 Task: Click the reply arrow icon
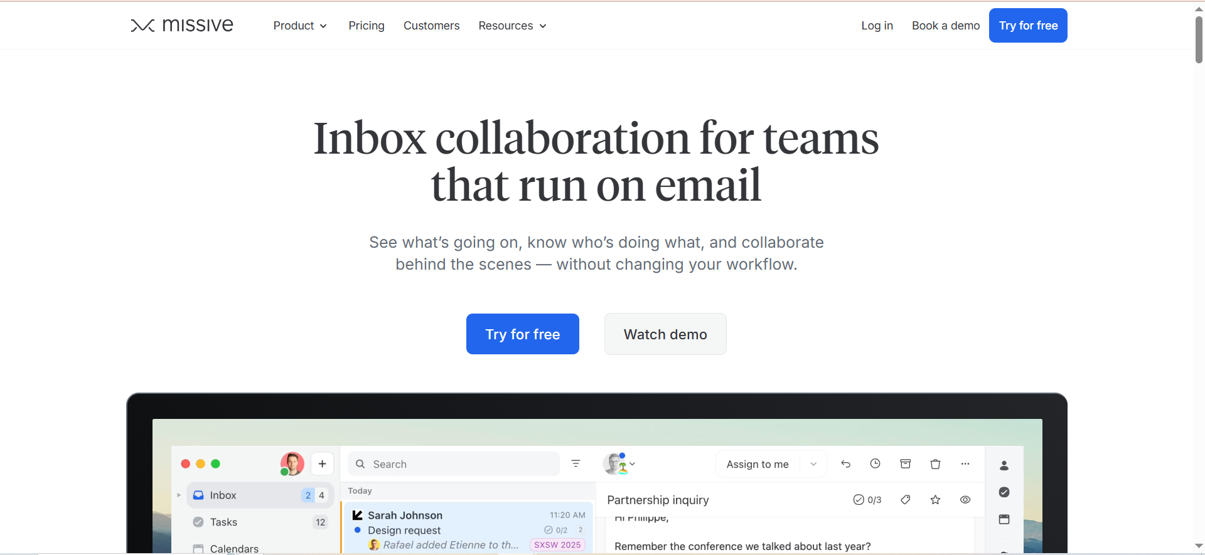tap(846, 464)
